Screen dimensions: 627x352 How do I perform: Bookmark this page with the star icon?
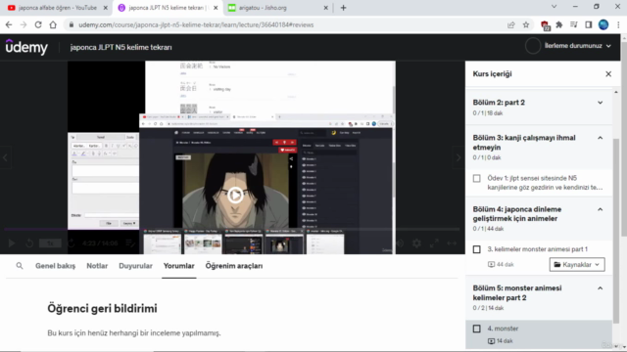[526, 24]
